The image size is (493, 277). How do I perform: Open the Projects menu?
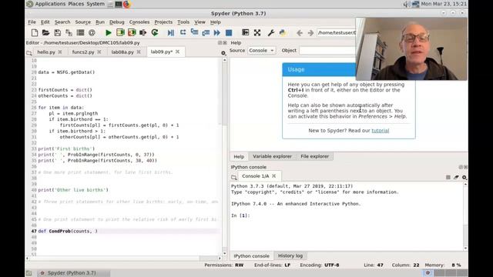[163, 22]
